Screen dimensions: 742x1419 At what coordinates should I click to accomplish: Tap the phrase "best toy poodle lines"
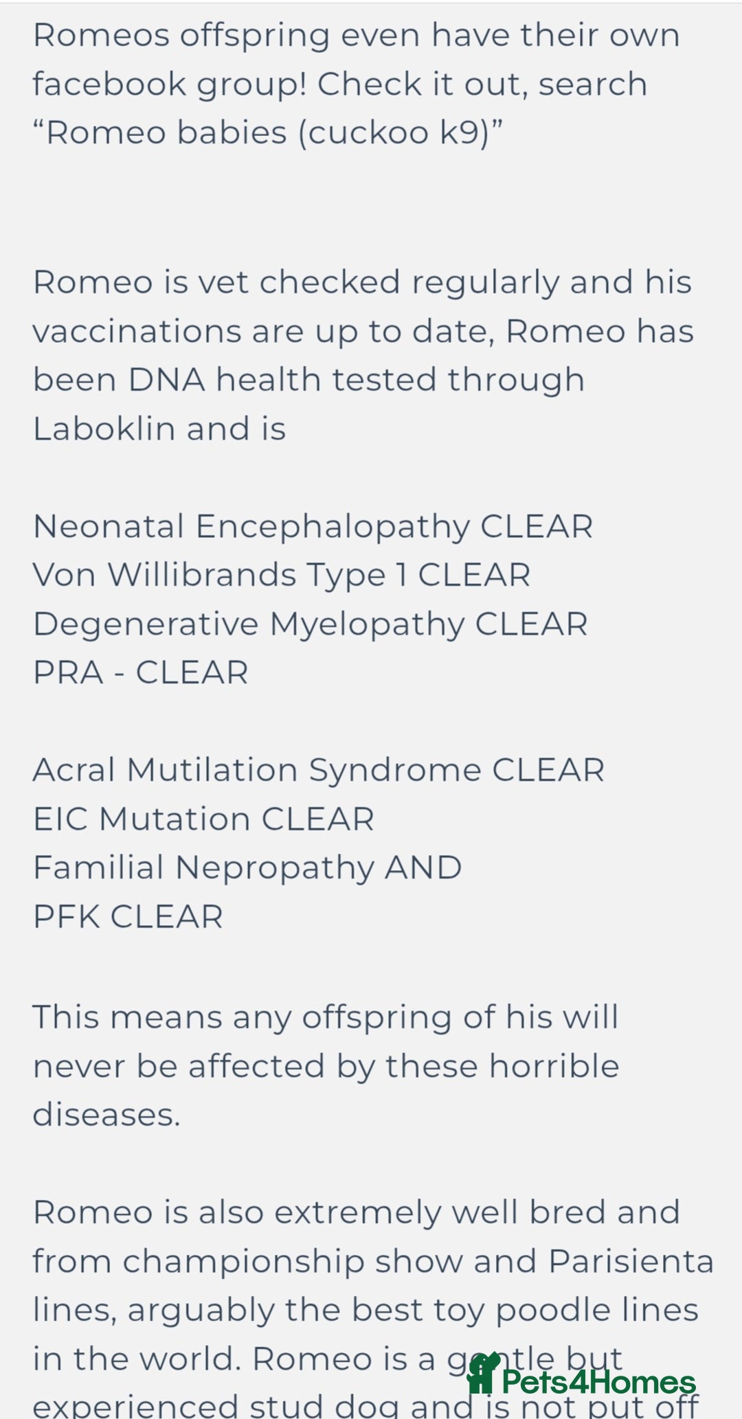point(525,1310)
